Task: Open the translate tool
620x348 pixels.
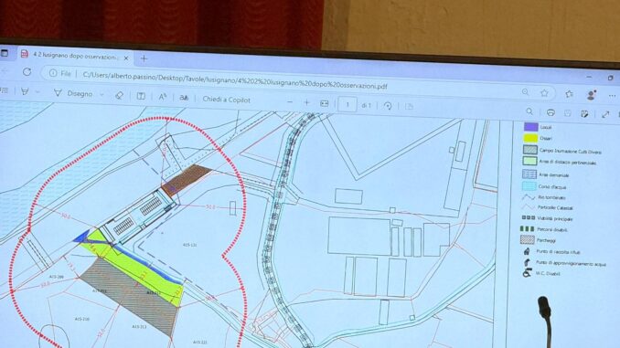Action: tap(184, 98)
